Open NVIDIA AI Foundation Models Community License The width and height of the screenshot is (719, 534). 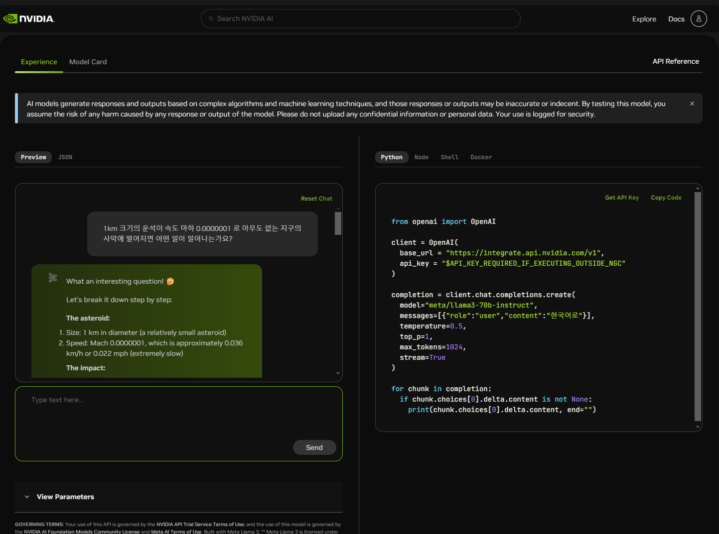[x=82, y=532]
